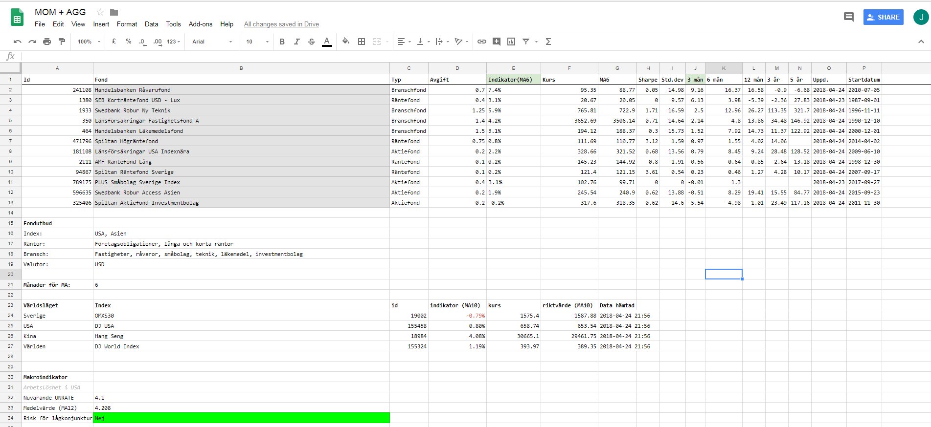Screen dimensions: 931x427
Task: Click the Merge cells icon
Action: click(x=377, y=42)
